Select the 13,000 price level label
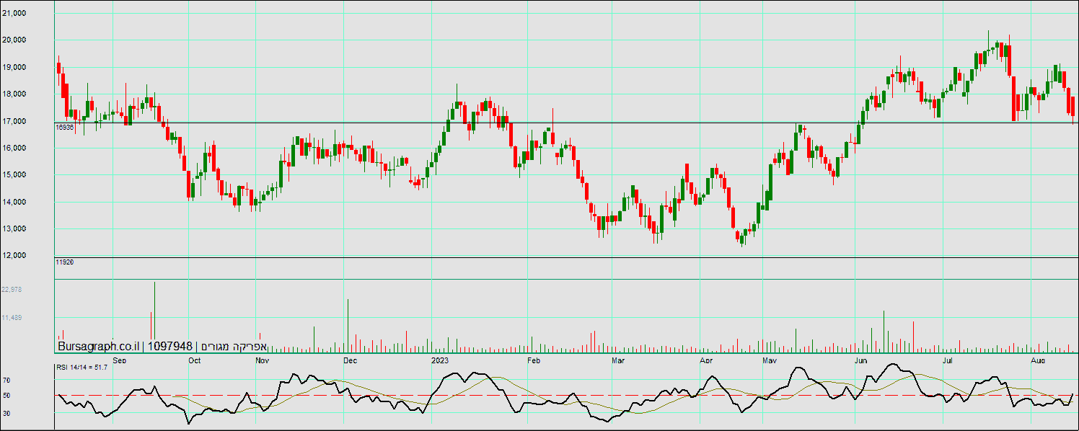The image size is (1079, 431). 14,229
